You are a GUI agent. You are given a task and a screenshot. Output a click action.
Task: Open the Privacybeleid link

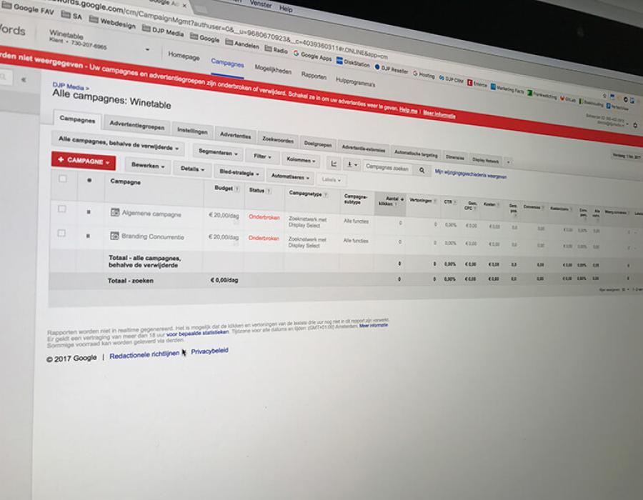point(209,351)
